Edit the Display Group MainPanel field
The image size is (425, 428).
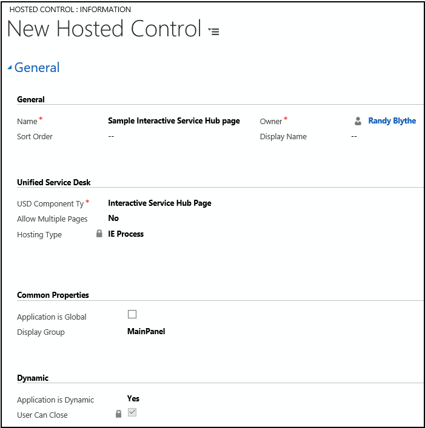(146, 331)
